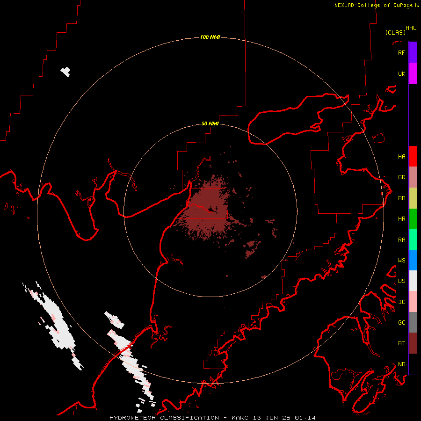Click the HA red legend swatch
The height and width of the screenshot is (421, 421).
tap(413, 156)
